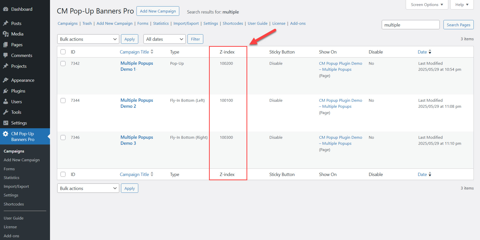
Task: Click the Pages icon in sidebar
Action: coord(5,45)
